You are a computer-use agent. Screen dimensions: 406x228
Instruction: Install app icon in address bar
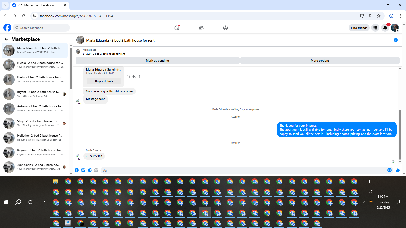point(362,16)
